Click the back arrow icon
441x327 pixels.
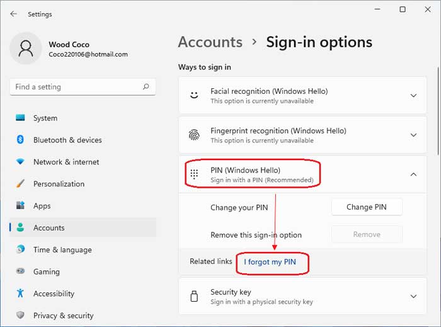(13, 14)
